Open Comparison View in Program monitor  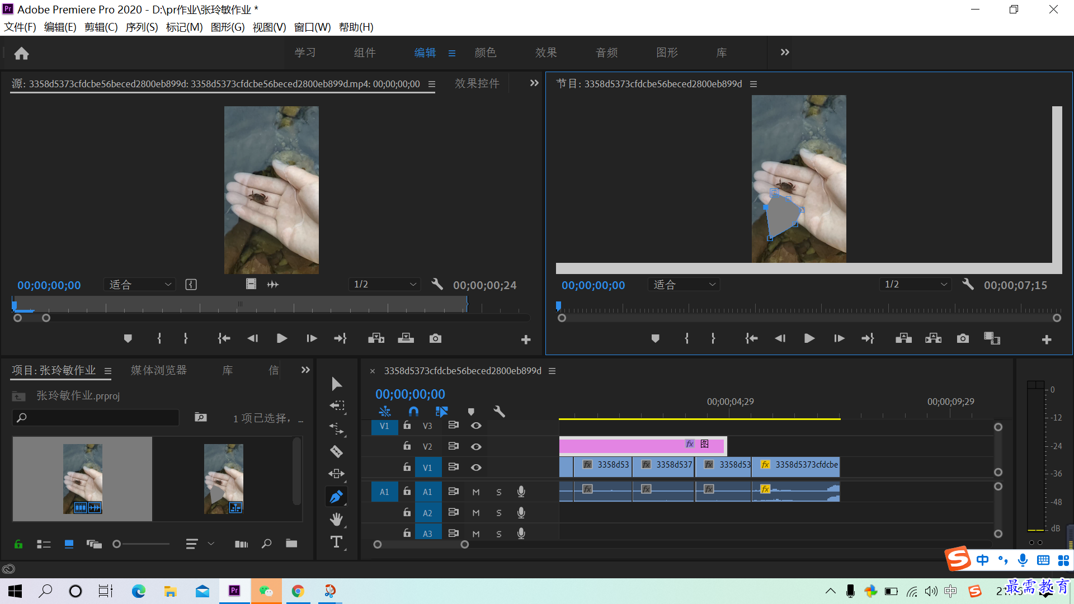point(992,338)
